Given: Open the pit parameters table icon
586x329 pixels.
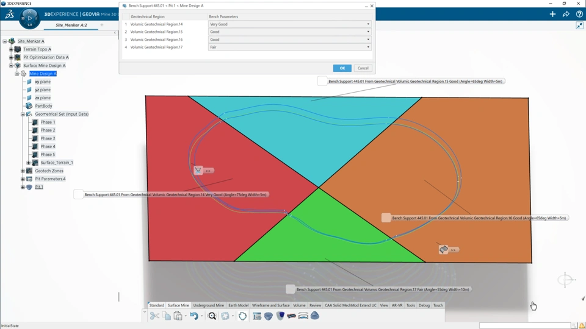Looking at the screenshot, I should [257, 316].
